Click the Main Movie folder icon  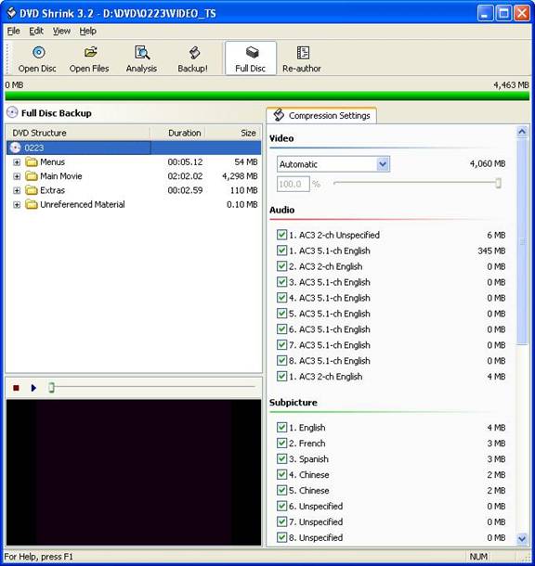32,175
